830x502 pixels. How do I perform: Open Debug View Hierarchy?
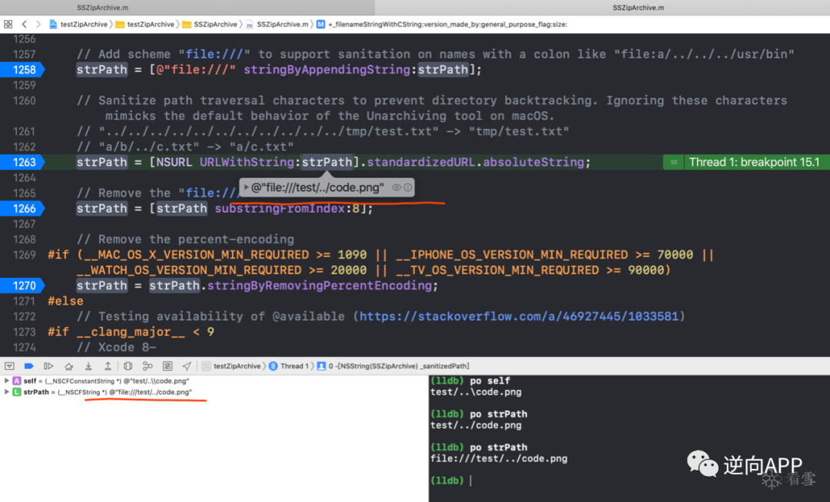(128, 365)
